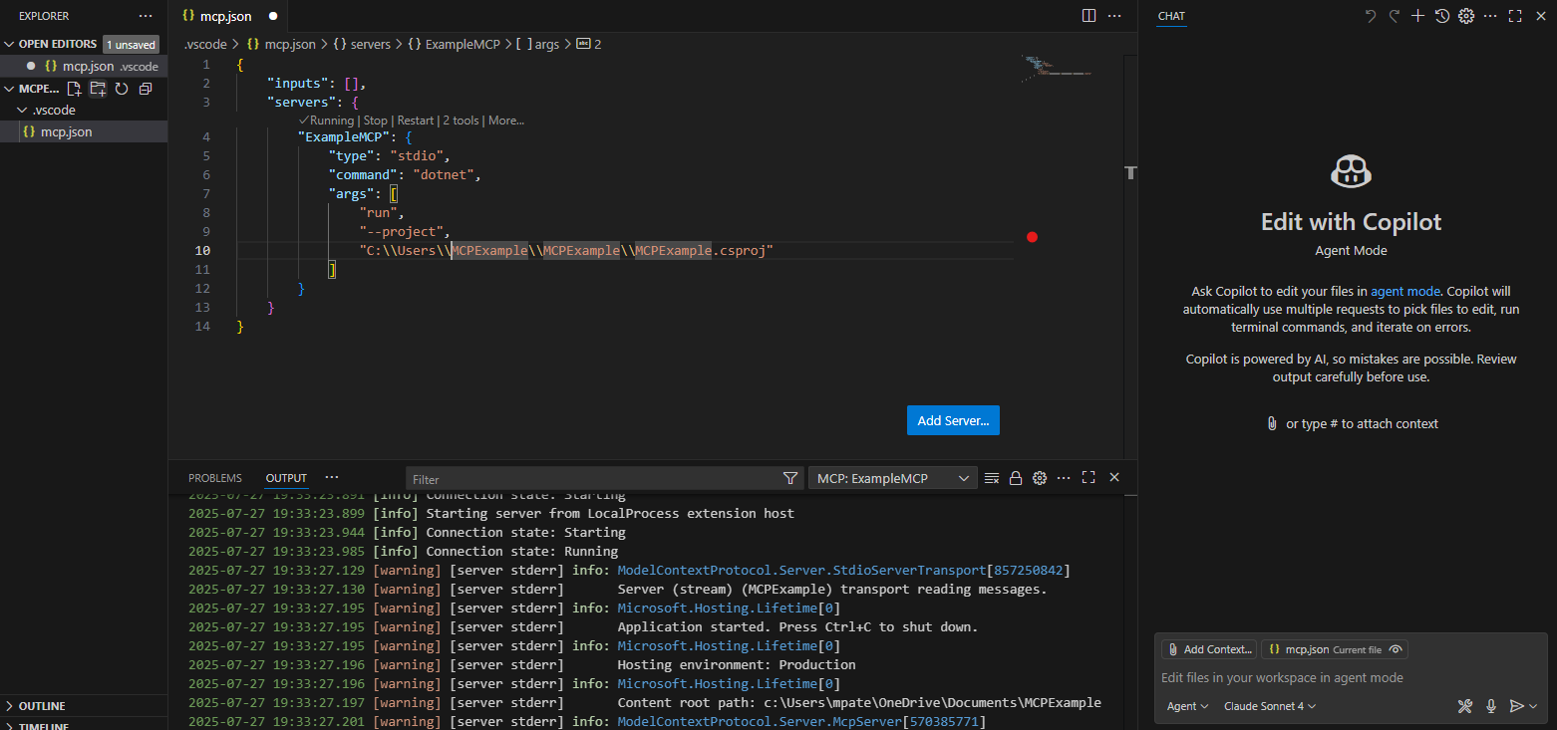Click the 1 unsaved badge

pyautogui.click(x=132, y=44)
